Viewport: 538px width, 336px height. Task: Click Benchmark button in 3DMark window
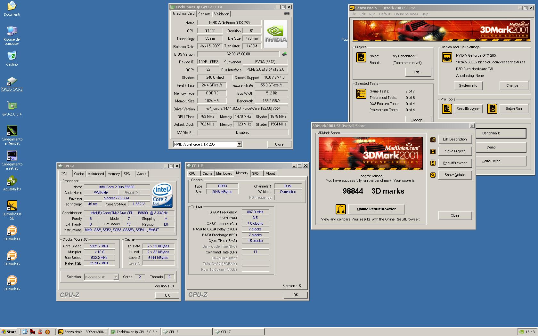coord(501,133)
